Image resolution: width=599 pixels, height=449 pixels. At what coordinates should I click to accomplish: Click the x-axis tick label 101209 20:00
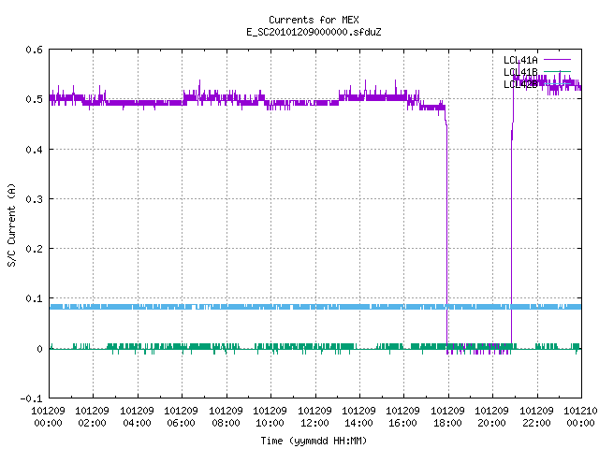click(x=491, y=416)
